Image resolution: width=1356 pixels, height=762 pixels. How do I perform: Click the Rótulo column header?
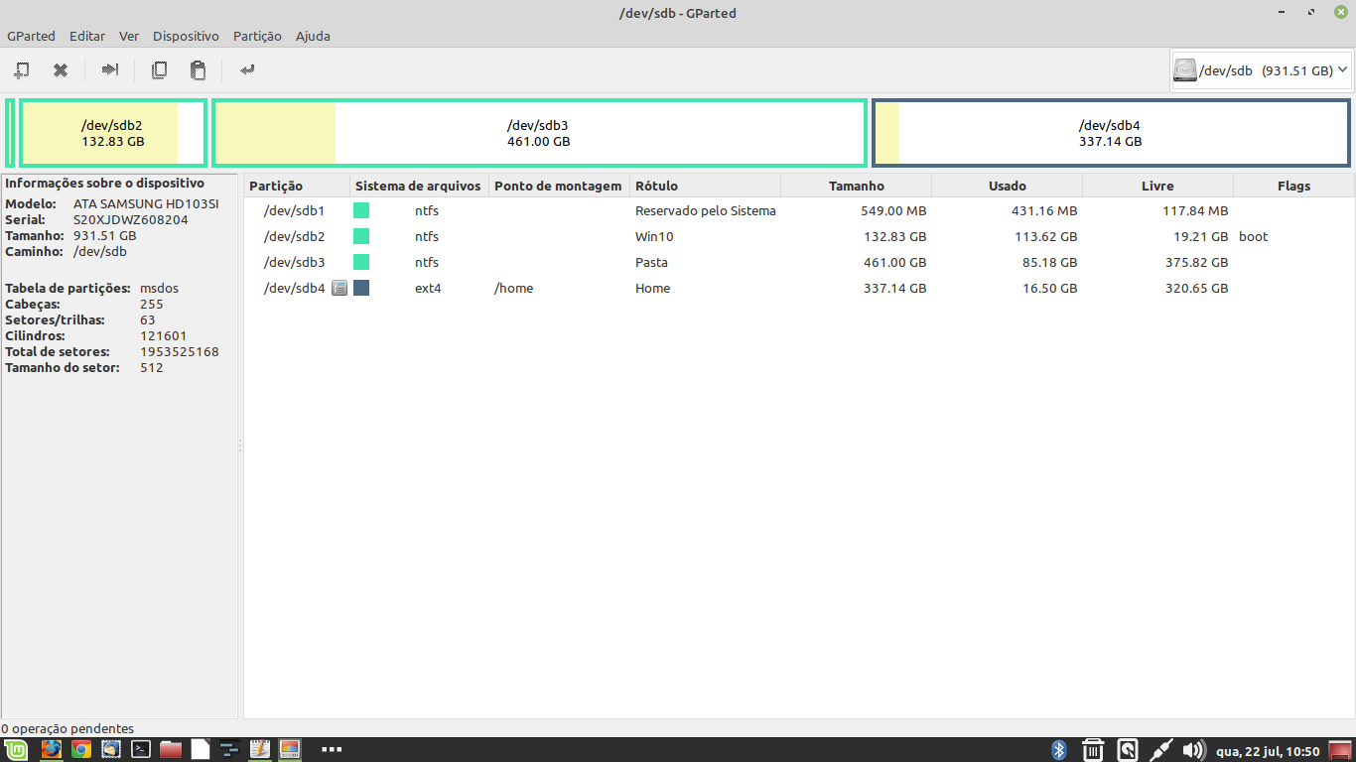click(706, 186)
